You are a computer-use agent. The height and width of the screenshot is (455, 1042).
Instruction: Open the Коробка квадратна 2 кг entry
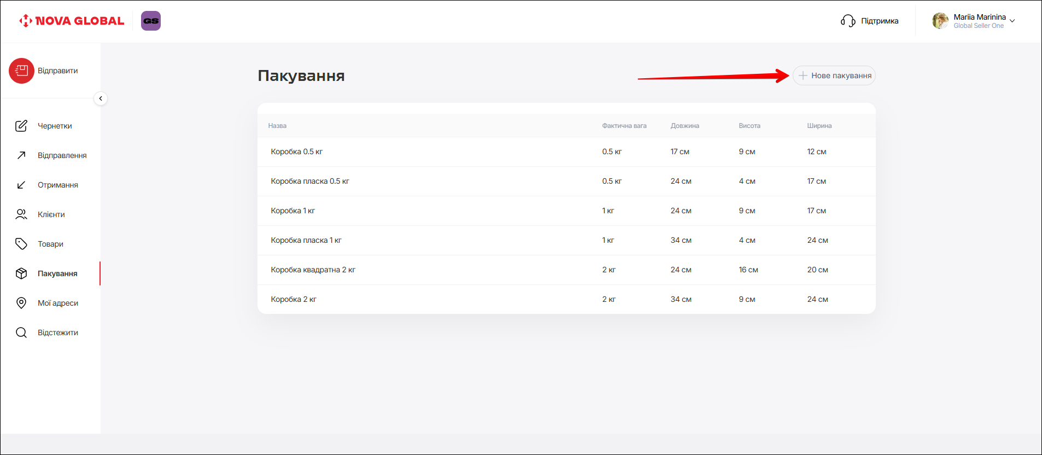[x=313, y=270]
